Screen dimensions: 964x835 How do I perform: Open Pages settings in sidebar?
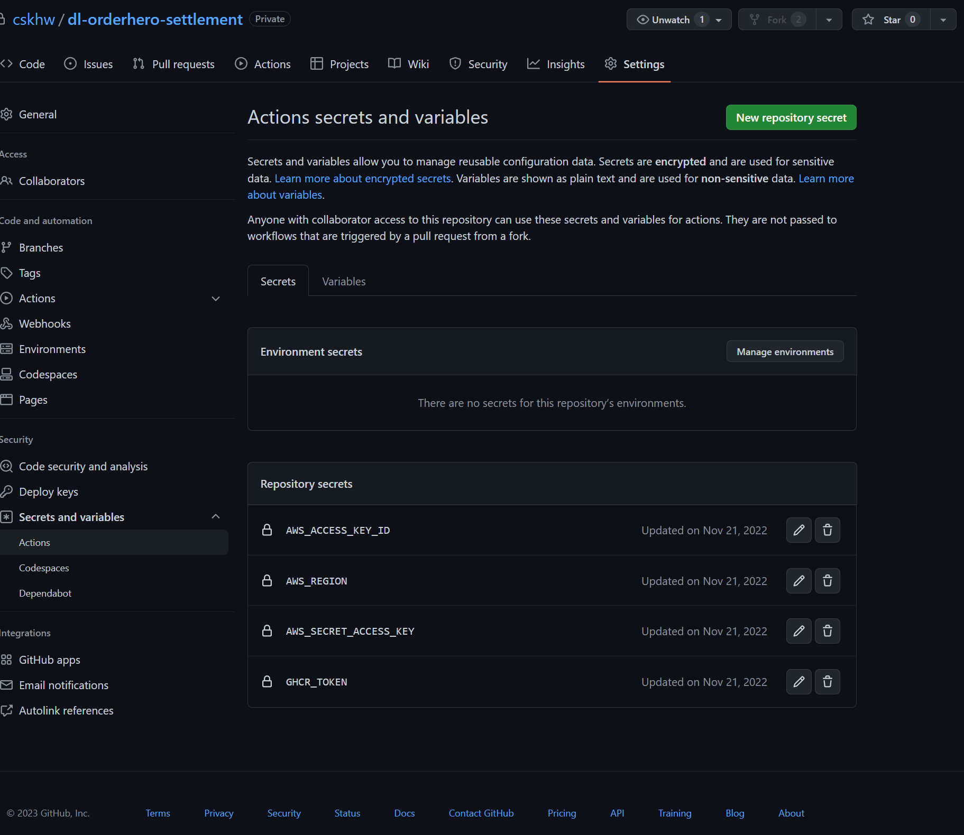[33, 400]
